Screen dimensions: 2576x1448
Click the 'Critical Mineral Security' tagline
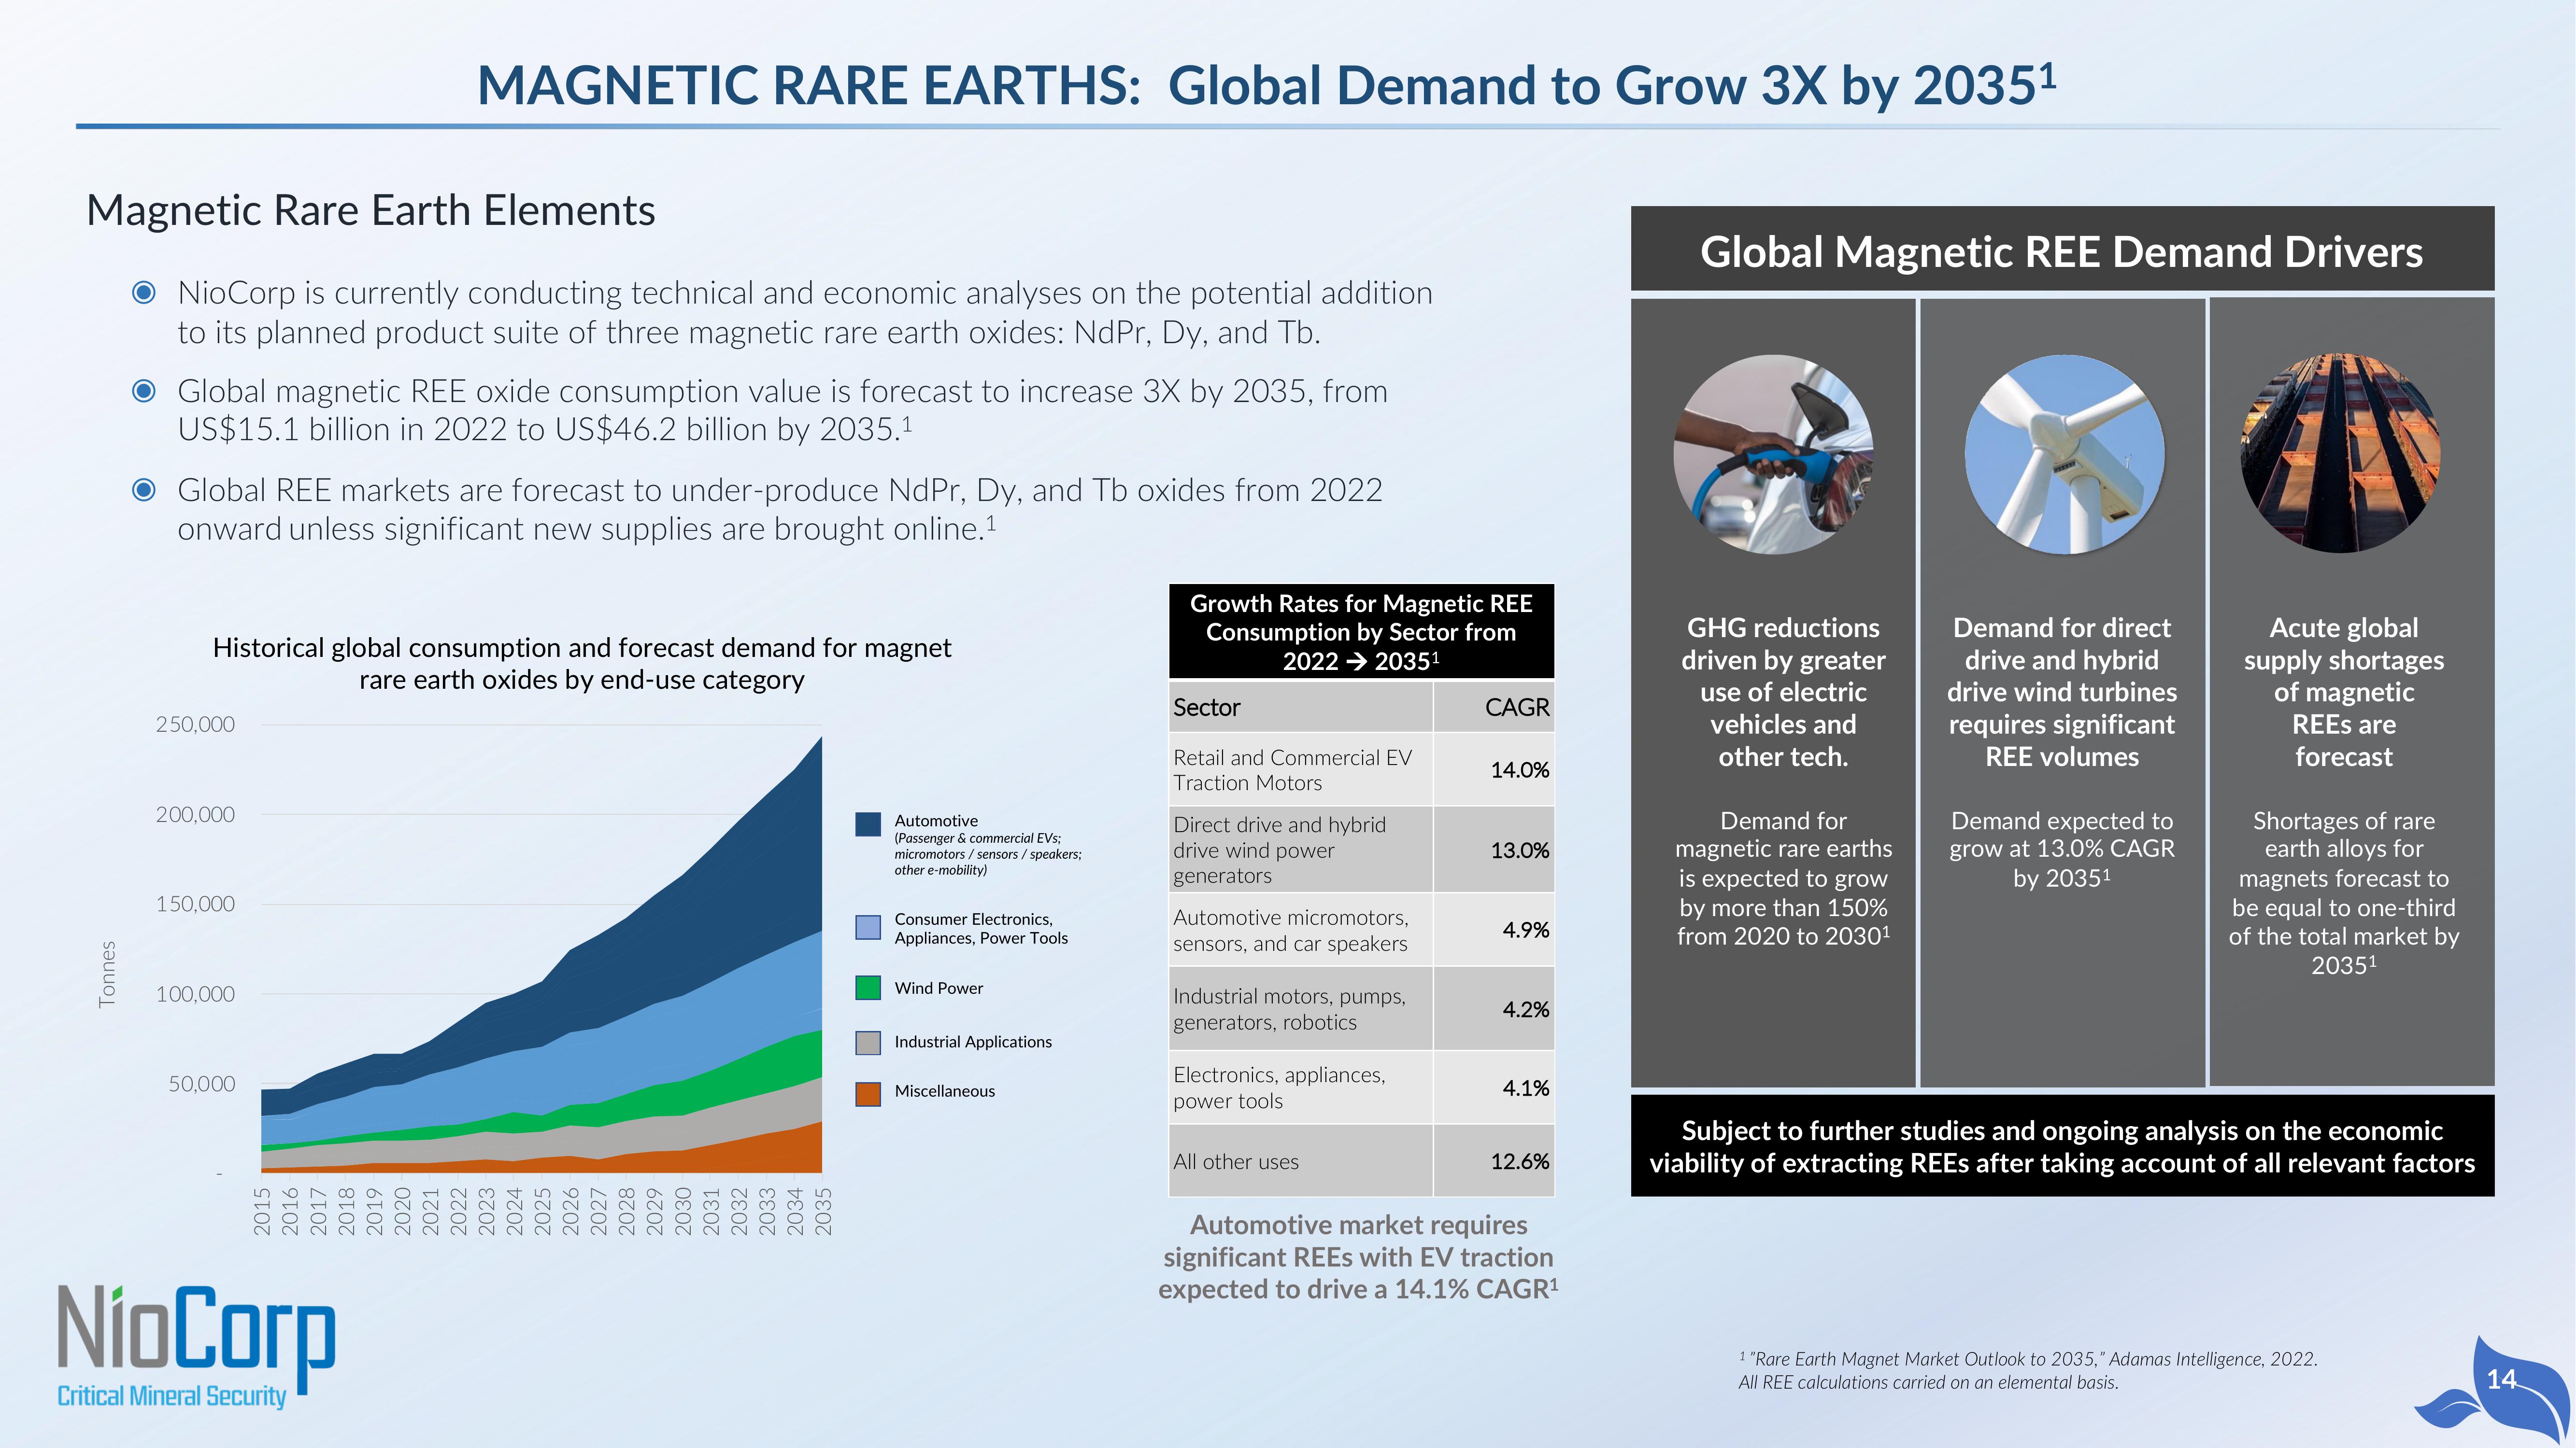171,1396
